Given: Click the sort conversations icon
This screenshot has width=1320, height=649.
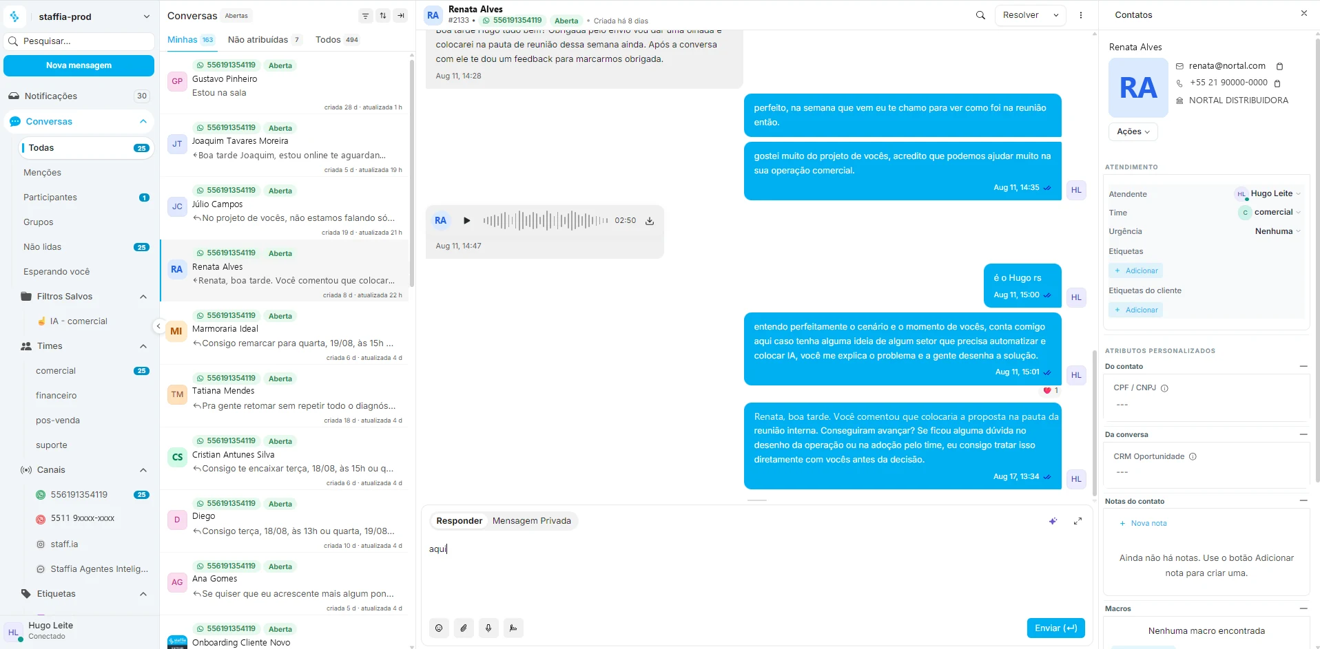Looking at the screenshot, I should pos(383,16).
